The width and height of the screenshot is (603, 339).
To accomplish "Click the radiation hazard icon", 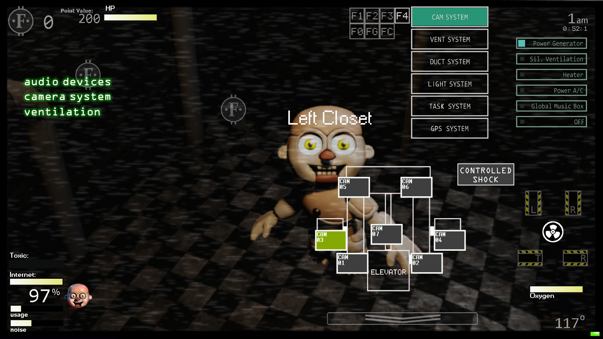I will point(553,232).
